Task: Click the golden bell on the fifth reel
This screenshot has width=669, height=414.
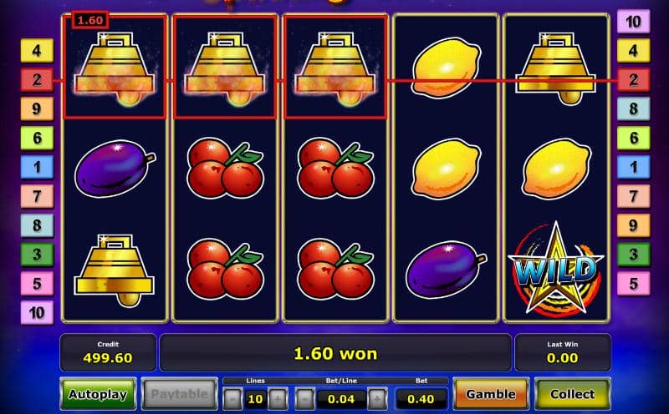Action: click(556, 68)
